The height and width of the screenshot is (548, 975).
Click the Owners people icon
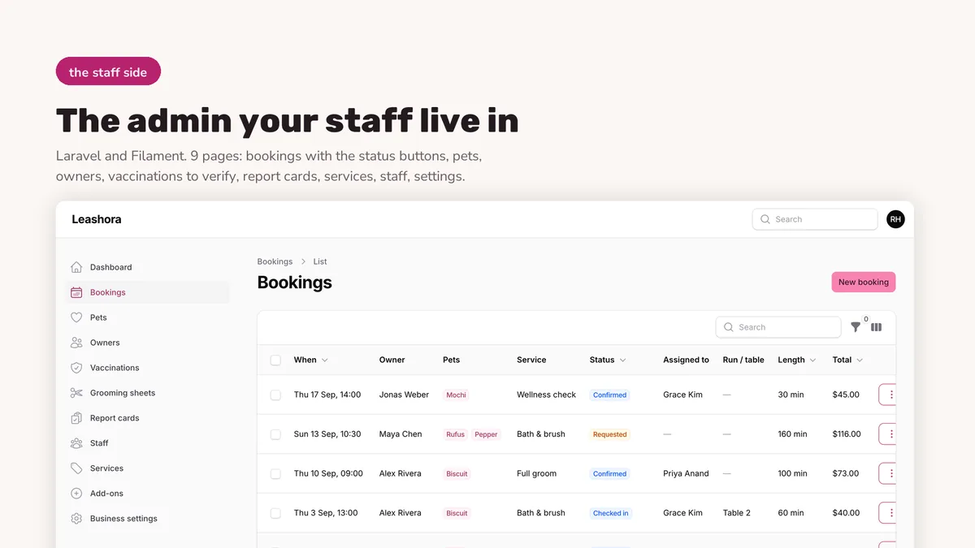[x=76, y=343]
